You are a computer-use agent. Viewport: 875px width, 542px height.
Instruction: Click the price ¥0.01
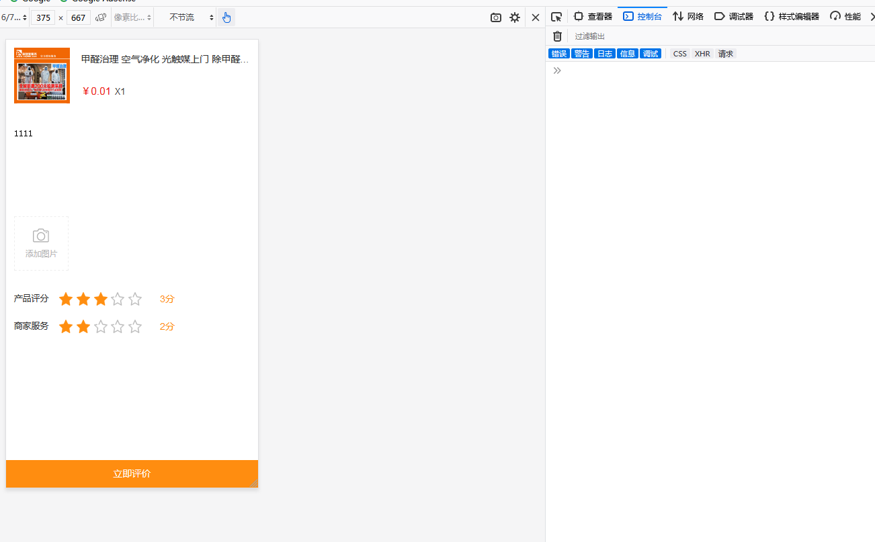click(96, 91)
